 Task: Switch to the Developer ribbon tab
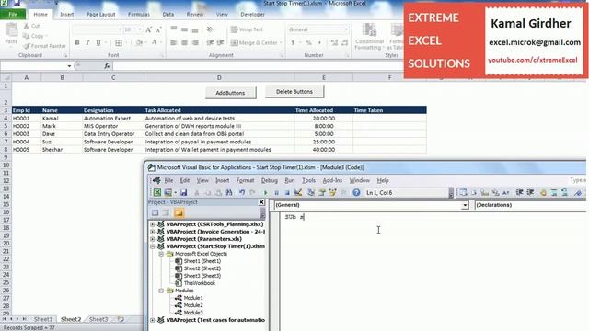tap(252, 15)
